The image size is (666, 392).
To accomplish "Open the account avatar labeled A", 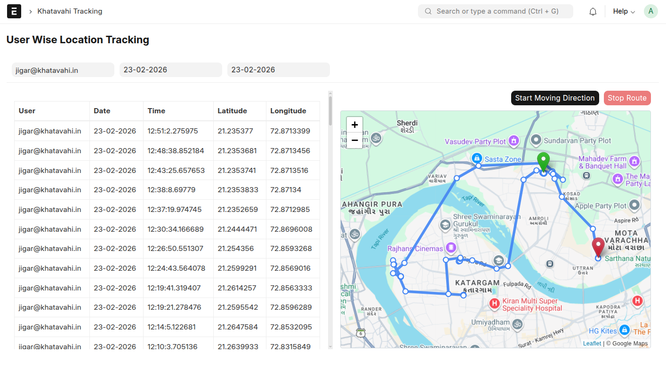I will (x=650, y=11).
